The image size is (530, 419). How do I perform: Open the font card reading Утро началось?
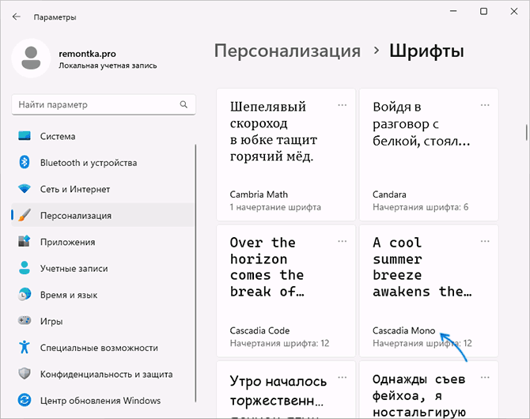(x=286, y=389)
